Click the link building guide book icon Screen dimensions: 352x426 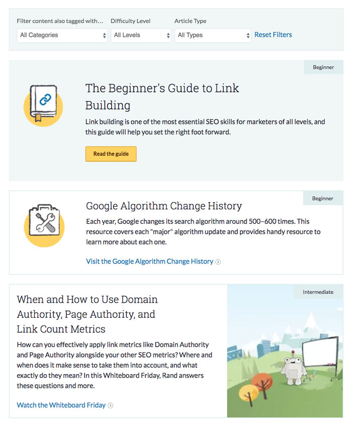[x=43, y=105]
